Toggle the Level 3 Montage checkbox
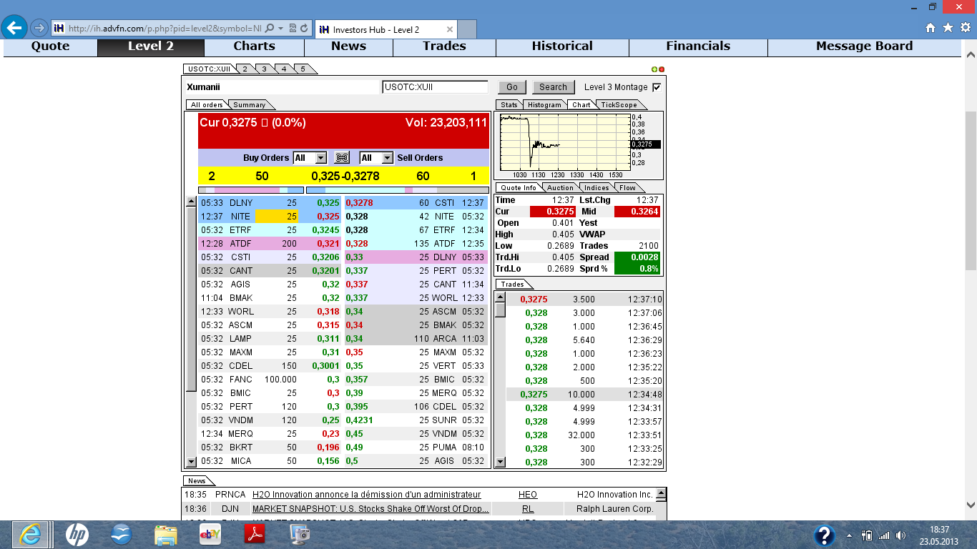This screenshot has width=977, height=549. pyautogui.click(x=657, y=87)
